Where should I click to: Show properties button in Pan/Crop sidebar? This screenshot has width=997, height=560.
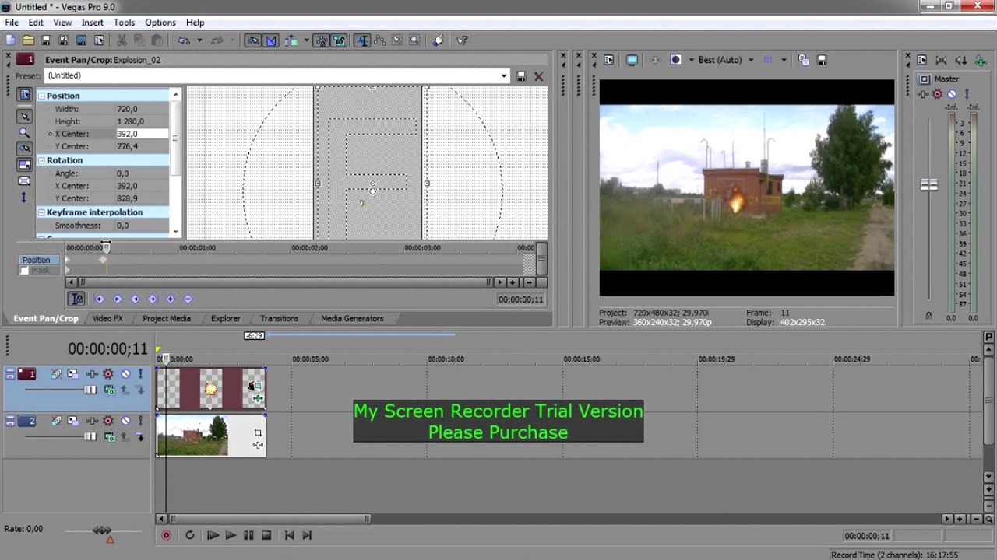(x=24, y=95)
